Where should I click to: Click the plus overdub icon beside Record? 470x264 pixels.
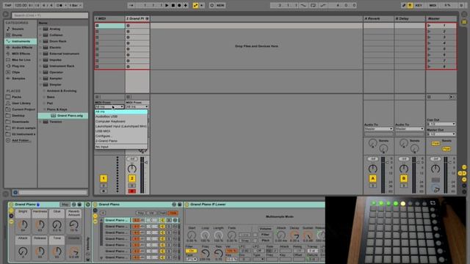tap(186, 5)
